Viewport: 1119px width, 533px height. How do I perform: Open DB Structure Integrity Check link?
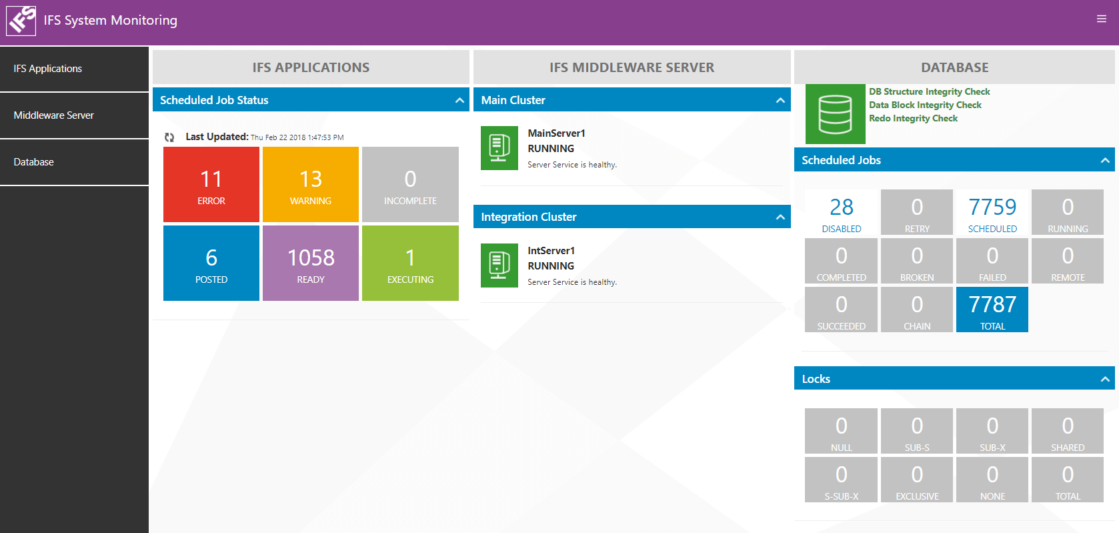coord(929,91)
